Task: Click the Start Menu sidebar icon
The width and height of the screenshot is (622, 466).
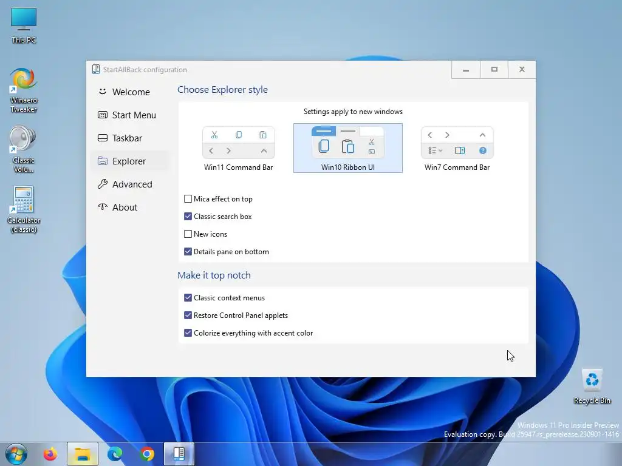Action: (102, 115)
